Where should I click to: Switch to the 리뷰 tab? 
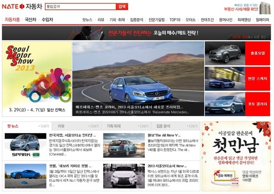coord(61,126)
